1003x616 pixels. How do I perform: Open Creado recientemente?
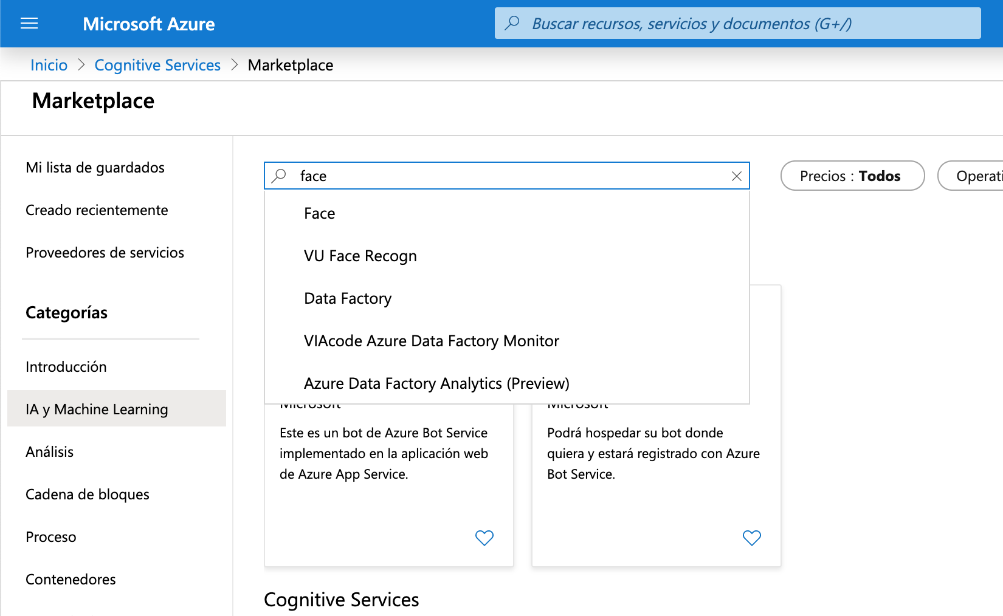(97, 210)
